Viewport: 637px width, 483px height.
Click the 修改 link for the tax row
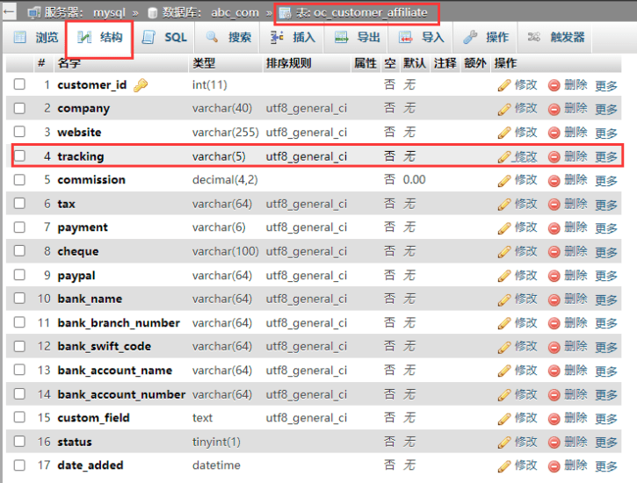[525, 204]
